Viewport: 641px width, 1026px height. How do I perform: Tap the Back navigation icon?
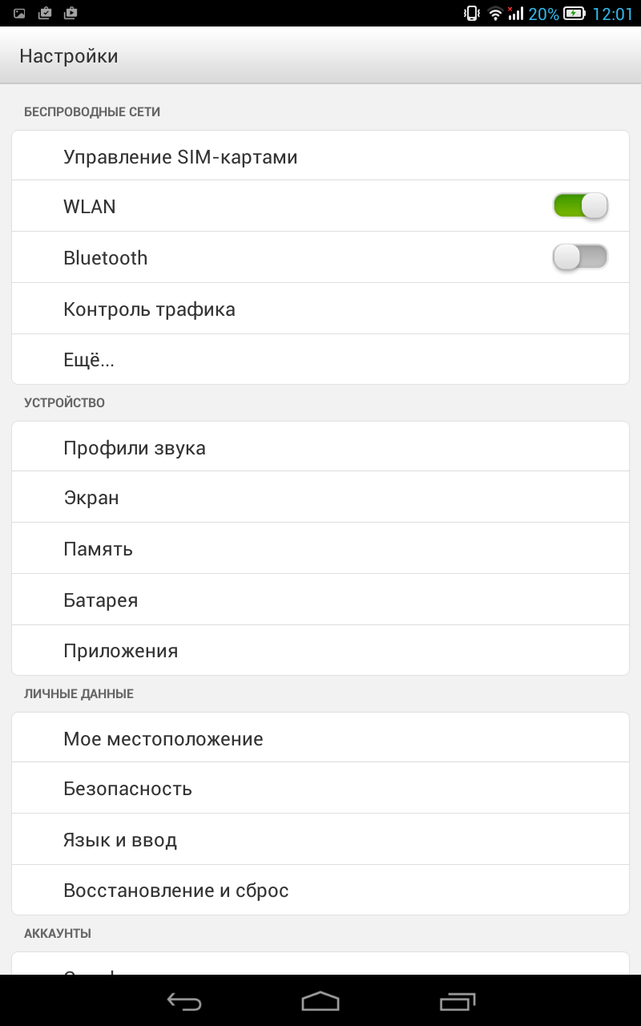coord(183,1001)
